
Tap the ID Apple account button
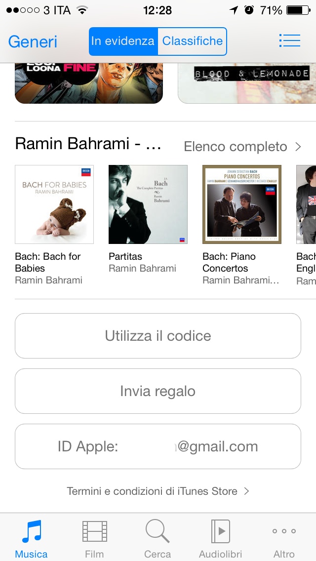point(158,446)
